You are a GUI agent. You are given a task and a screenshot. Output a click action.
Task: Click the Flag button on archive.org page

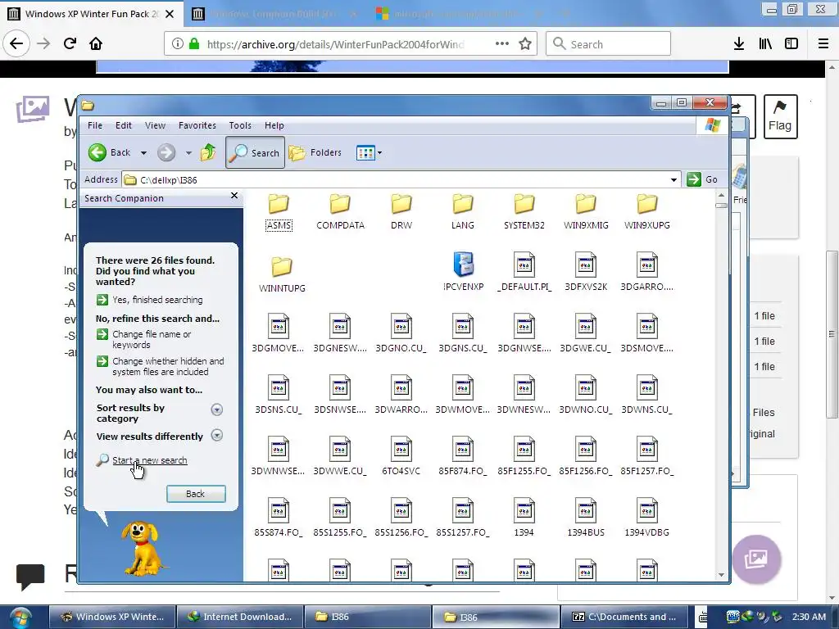point(780,116)
